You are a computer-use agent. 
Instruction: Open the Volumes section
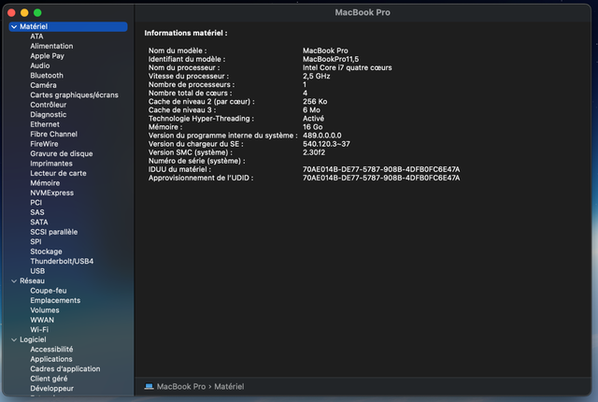click(45, 310)
